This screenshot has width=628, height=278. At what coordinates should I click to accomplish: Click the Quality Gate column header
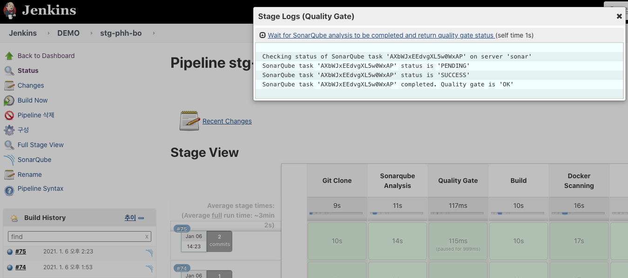point(458,181)
